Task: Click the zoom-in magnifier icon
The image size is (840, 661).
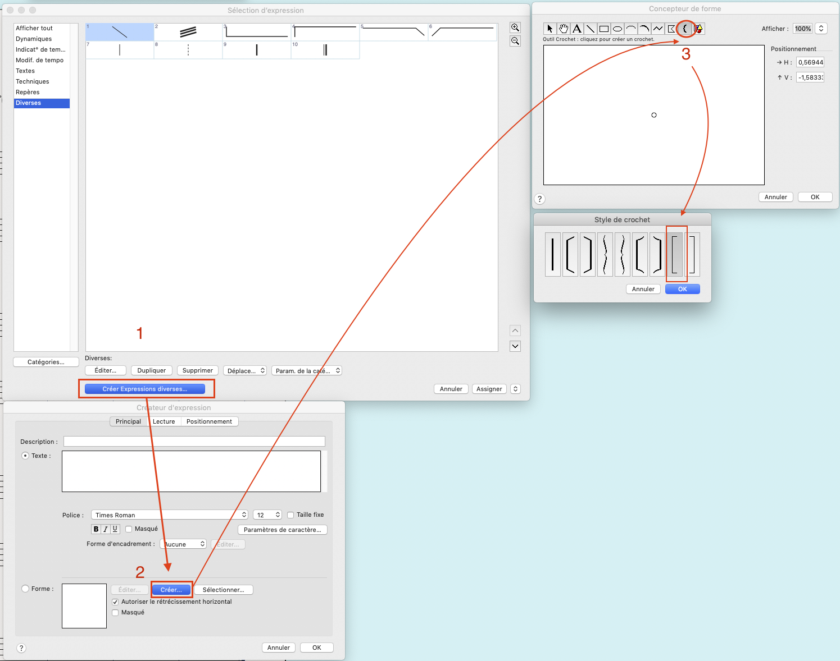Action: 515,27
